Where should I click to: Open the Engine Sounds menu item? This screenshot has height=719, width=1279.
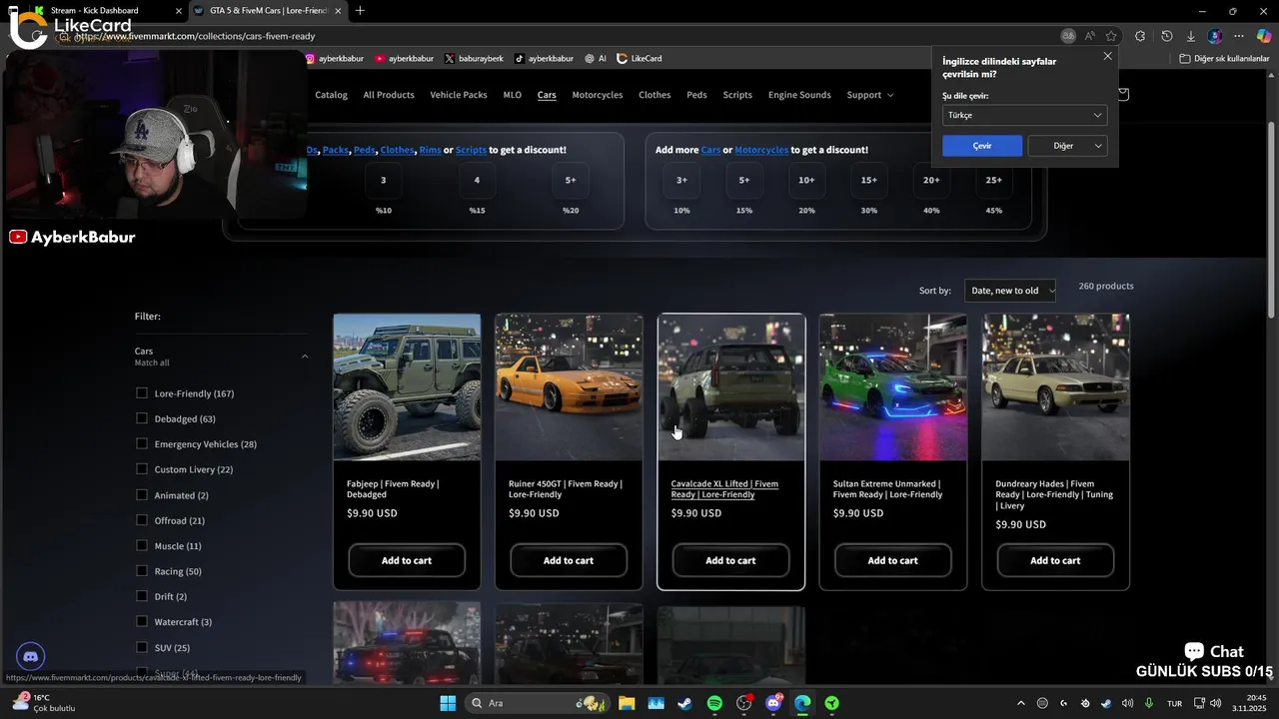click(x=799, y=95)
